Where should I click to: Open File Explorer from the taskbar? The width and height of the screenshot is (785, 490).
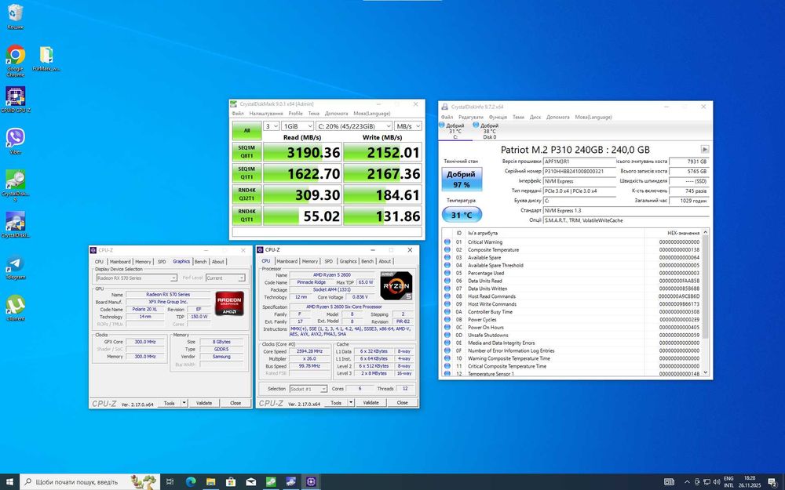210,481
